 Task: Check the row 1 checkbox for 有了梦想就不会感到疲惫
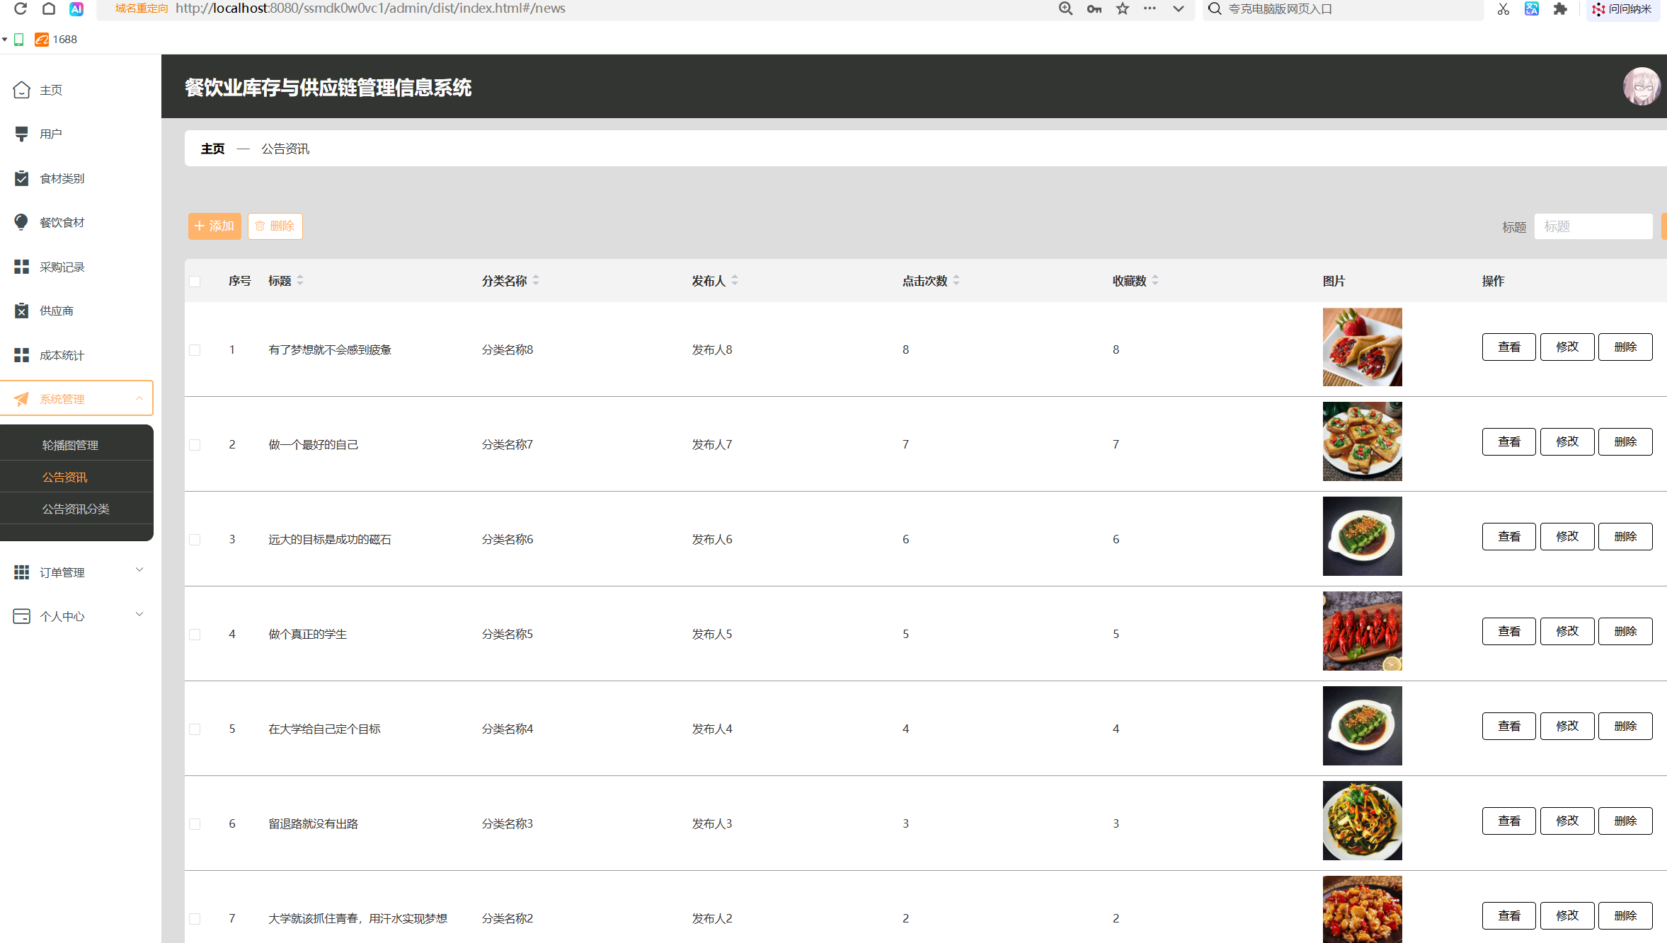click(195, 350)
